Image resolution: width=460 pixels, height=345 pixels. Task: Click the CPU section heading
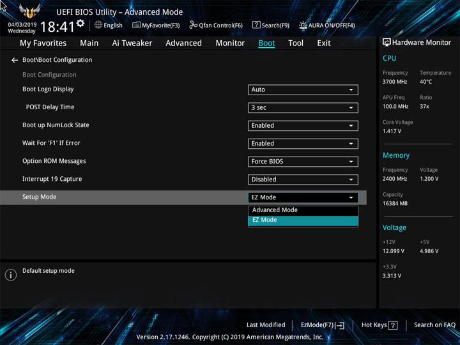coord(389,58)
